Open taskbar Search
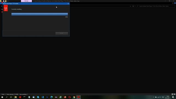 click(7, 97)
